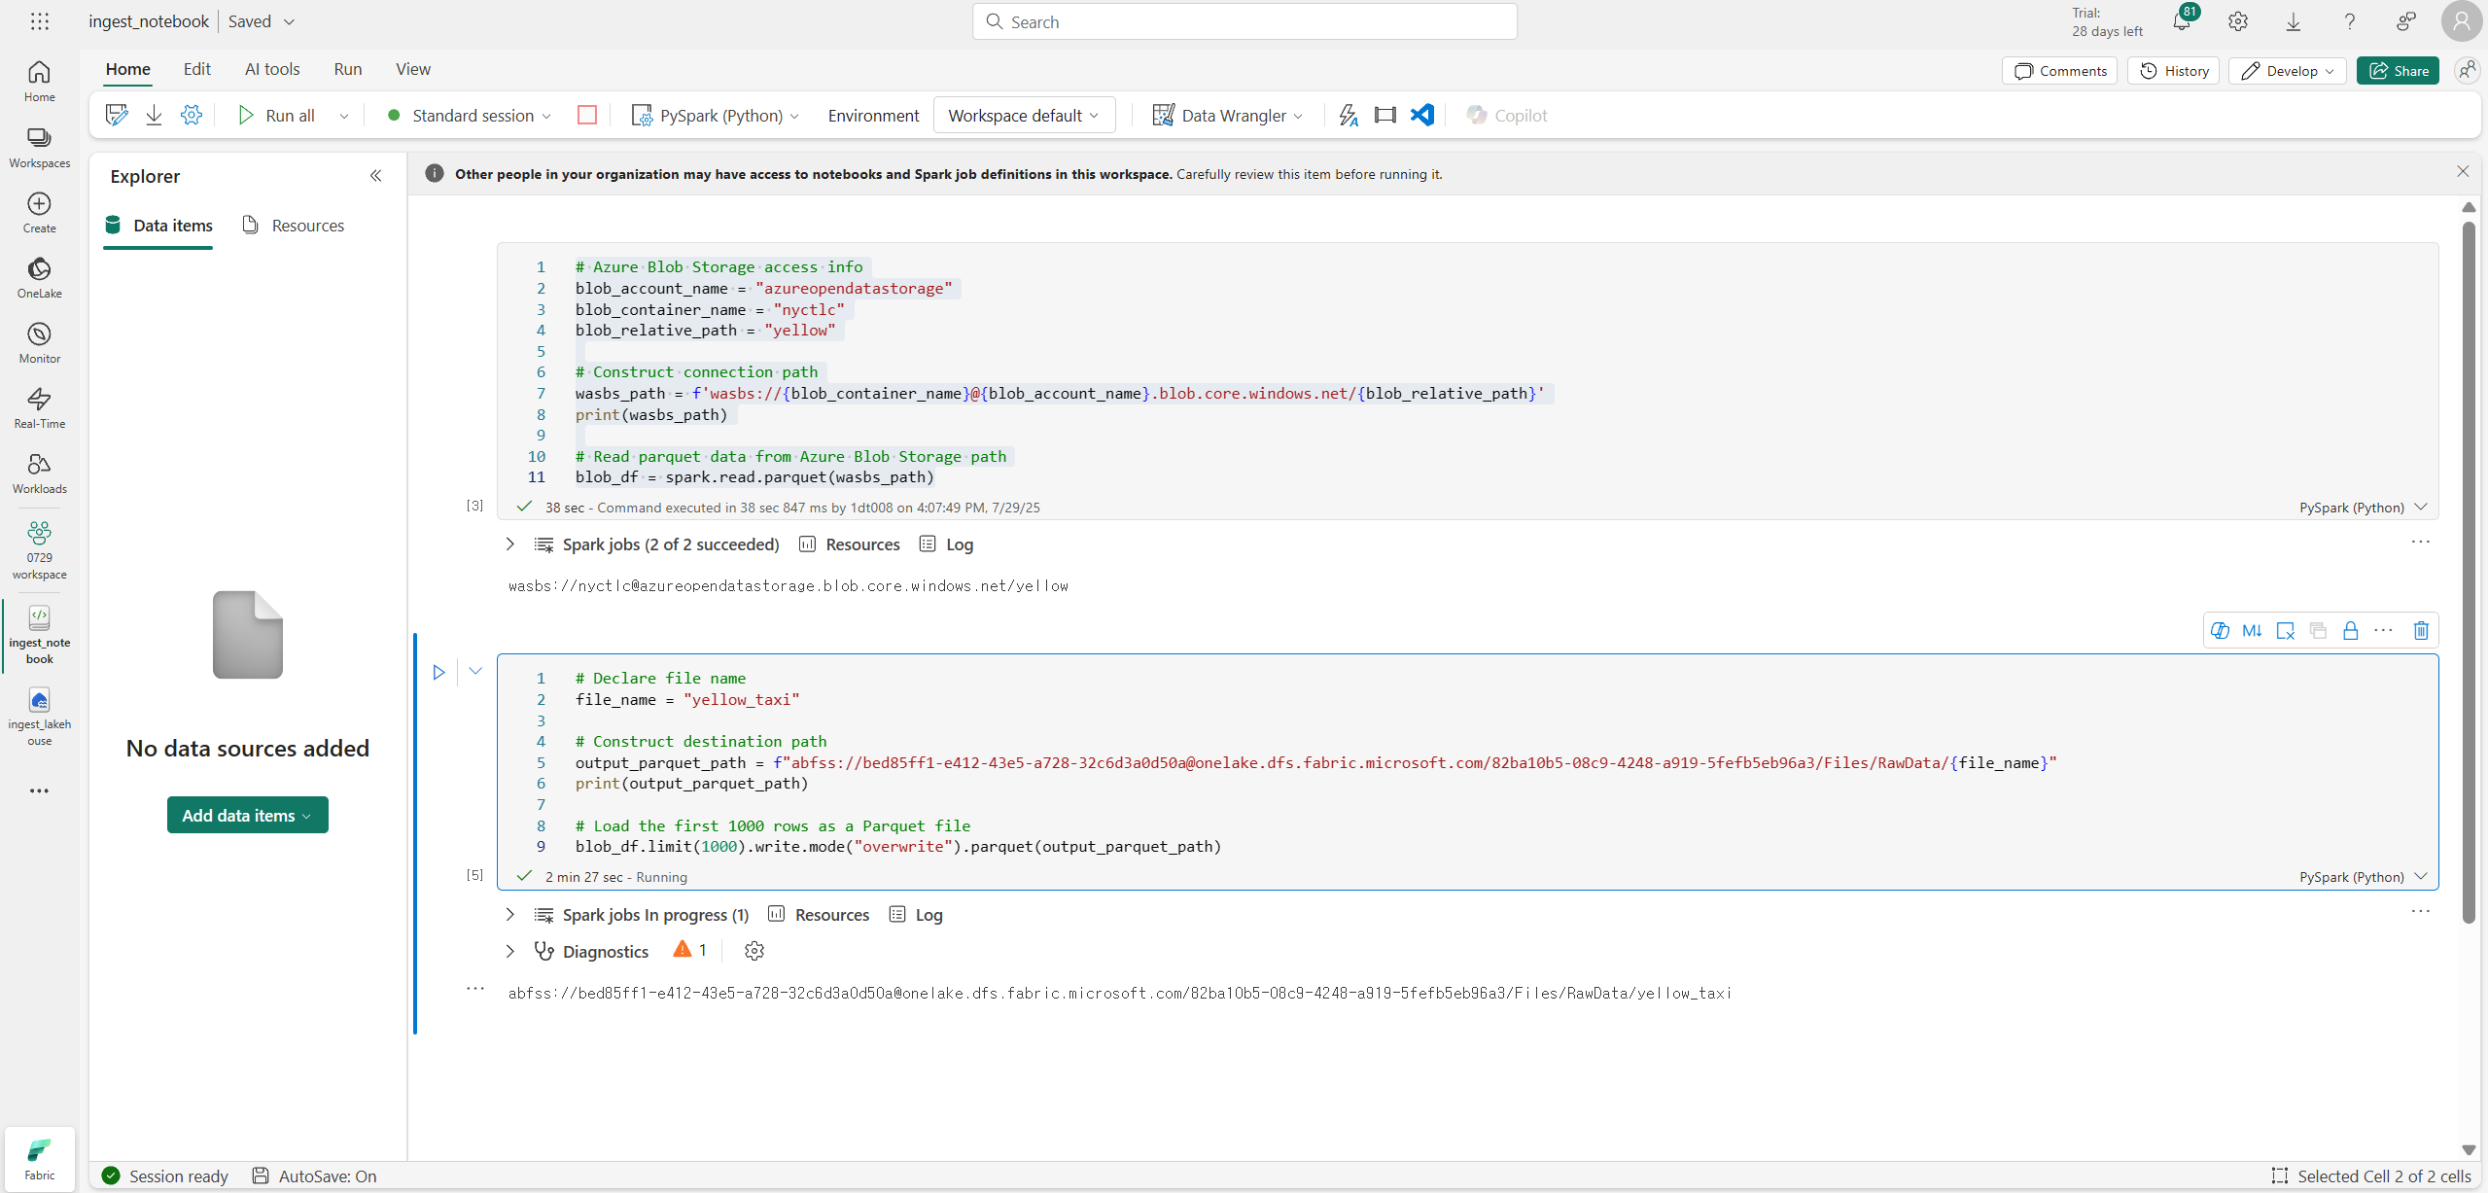The height and width of the screenshot is (1193, 2488).
Task: Open OneLake in left sidebar
Action: point(39,277)
